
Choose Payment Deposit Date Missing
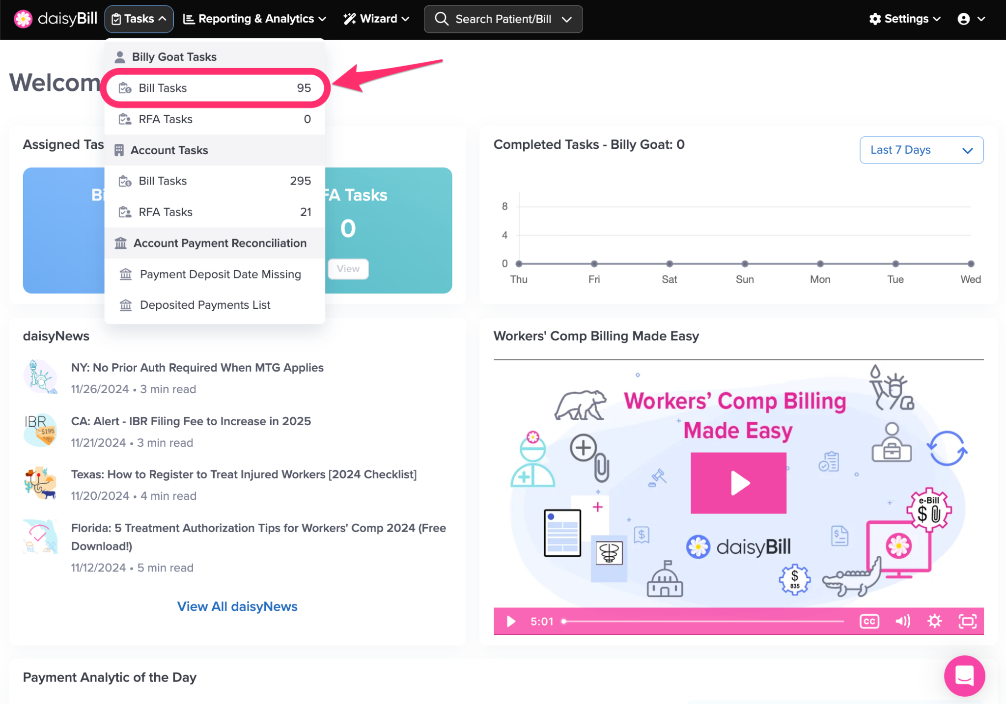click(x=220, y=274)
